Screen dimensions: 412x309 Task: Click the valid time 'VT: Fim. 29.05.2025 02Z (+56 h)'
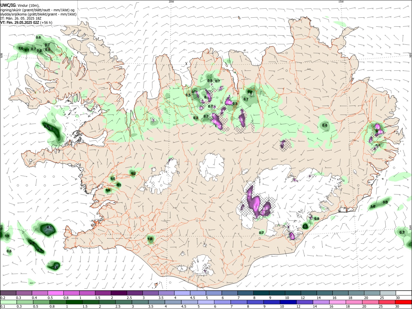pyautogui.click(x=26, y=23)
